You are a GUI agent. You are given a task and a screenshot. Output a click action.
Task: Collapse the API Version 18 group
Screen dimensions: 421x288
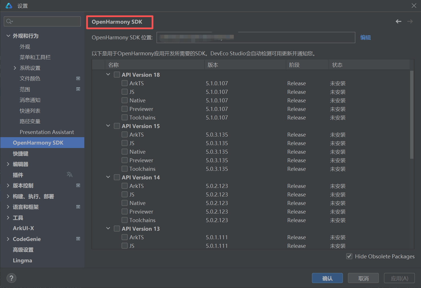click(x=108, y=74)
